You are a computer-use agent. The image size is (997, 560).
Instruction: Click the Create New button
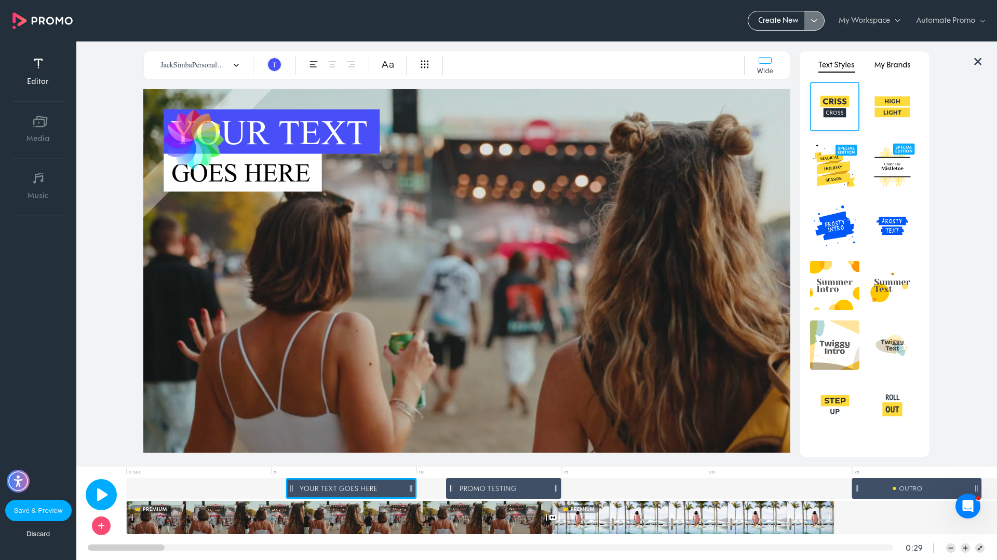pos(777,21)
